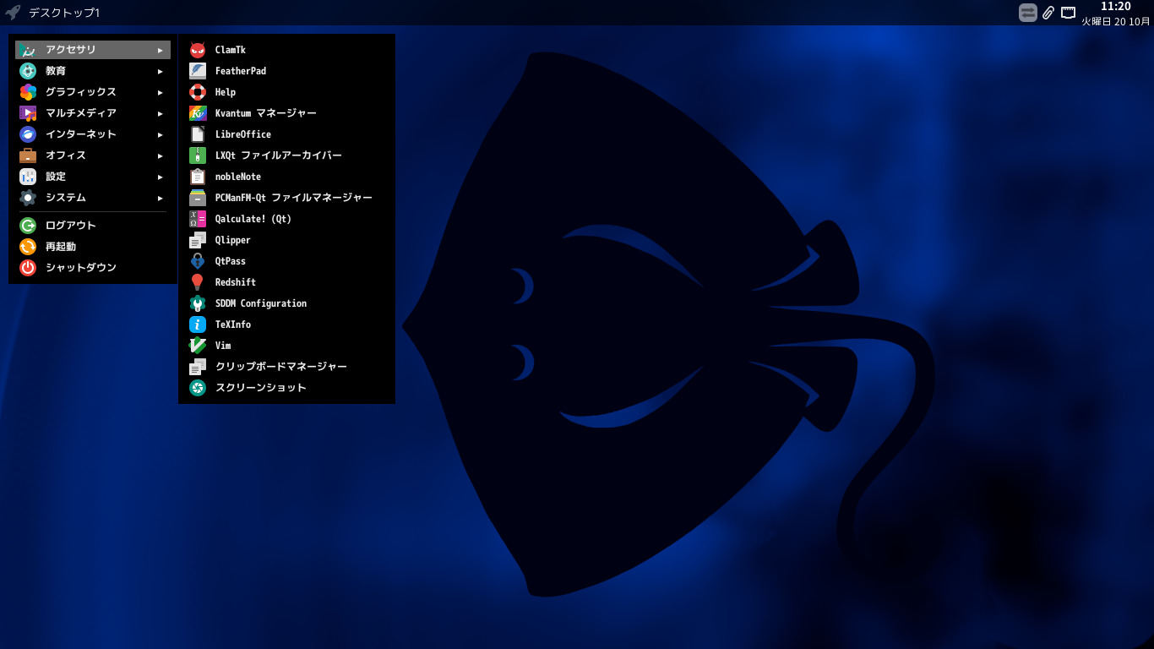Click the paperclip clipboard tray icon

[1048, 13]
